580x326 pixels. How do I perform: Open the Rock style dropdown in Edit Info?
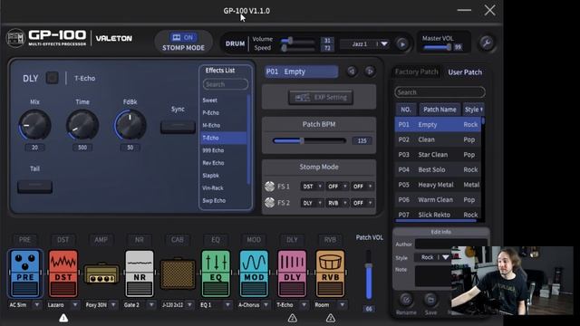(x=445, y=257)
